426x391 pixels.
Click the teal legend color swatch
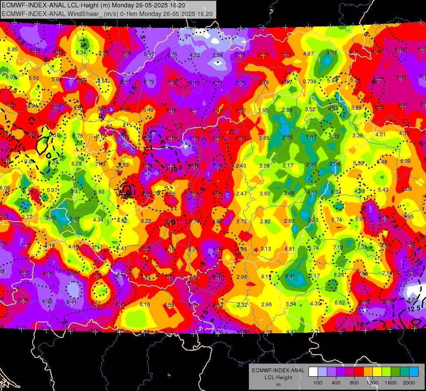pos(405,371)
